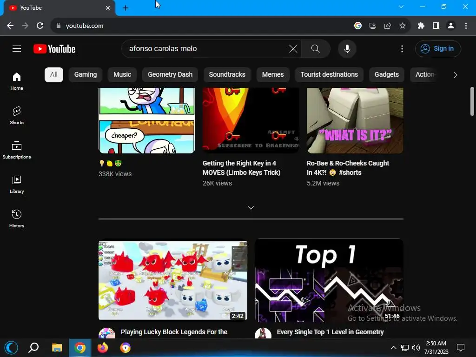Open Every Single Top 1 Level title
The image size is (476, 357).
(x=331, y=332)
